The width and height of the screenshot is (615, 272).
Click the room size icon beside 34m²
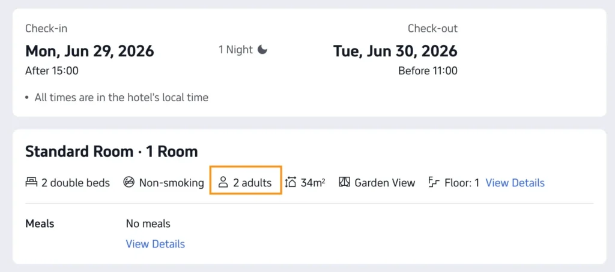[x=291, y=182]
